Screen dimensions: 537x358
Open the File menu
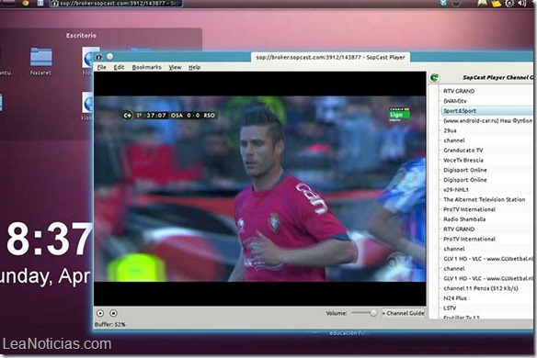coord(102,67)
